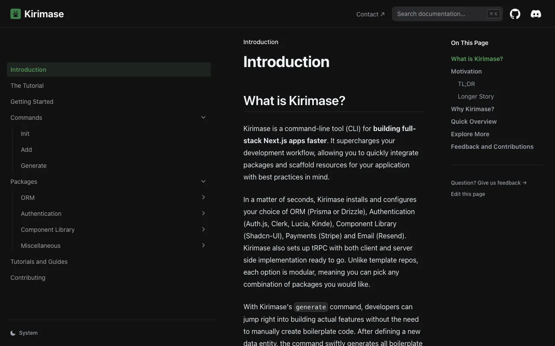
Task: Jump to Why Kirimase? section
Action: (x=473, y=109)
